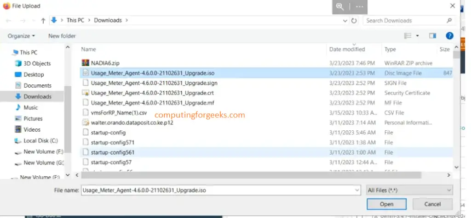This screenshot has height=218, width=471.
Task: Click the Desktop icon in the navigation pane
Action: 18,74
